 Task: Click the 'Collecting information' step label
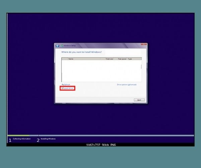click(22, 139)
